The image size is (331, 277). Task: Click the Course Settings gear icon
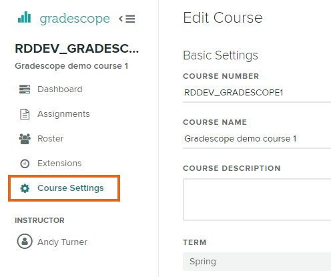point(25,188)
